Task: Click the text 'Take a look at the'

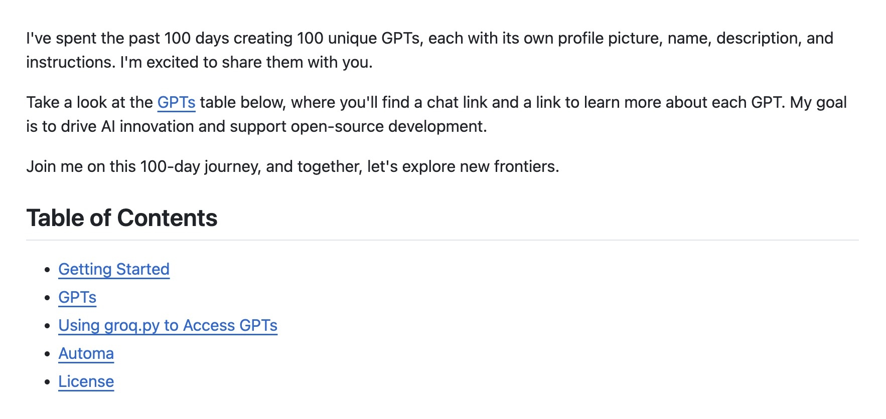Action: [89, 102]
